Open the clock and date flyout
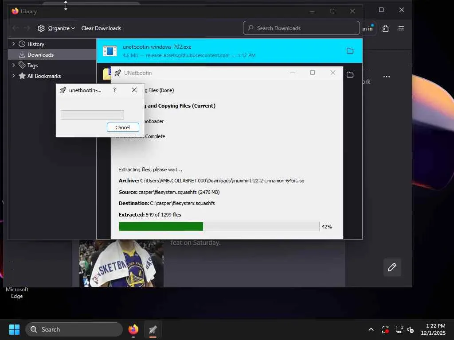This screenshot has height=340, width=454. 433,329
